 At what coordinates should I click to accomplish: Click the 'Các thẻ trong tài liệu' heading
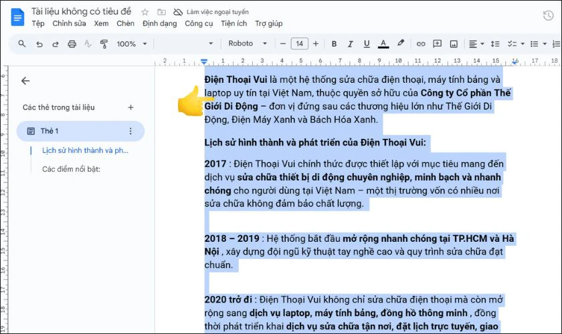click(58, 108)
